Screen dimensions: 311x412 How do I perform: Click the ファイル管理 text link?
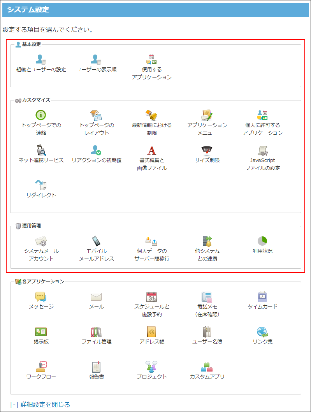pos(97,342)
